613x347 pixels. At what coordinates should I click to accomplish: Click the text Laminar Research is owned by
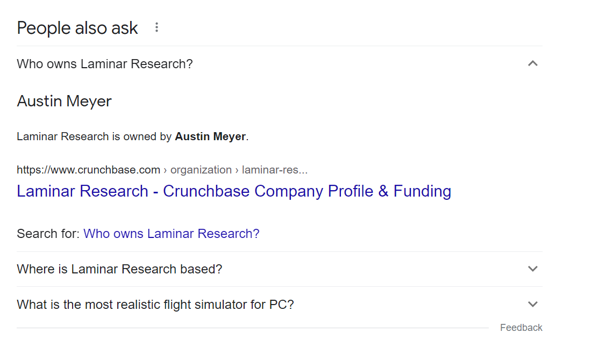(x=94, y=136)
